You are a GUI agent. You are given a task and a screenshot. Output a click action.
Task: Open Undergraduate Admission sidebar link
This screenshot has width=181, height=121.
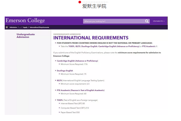[x=26, y=36]
